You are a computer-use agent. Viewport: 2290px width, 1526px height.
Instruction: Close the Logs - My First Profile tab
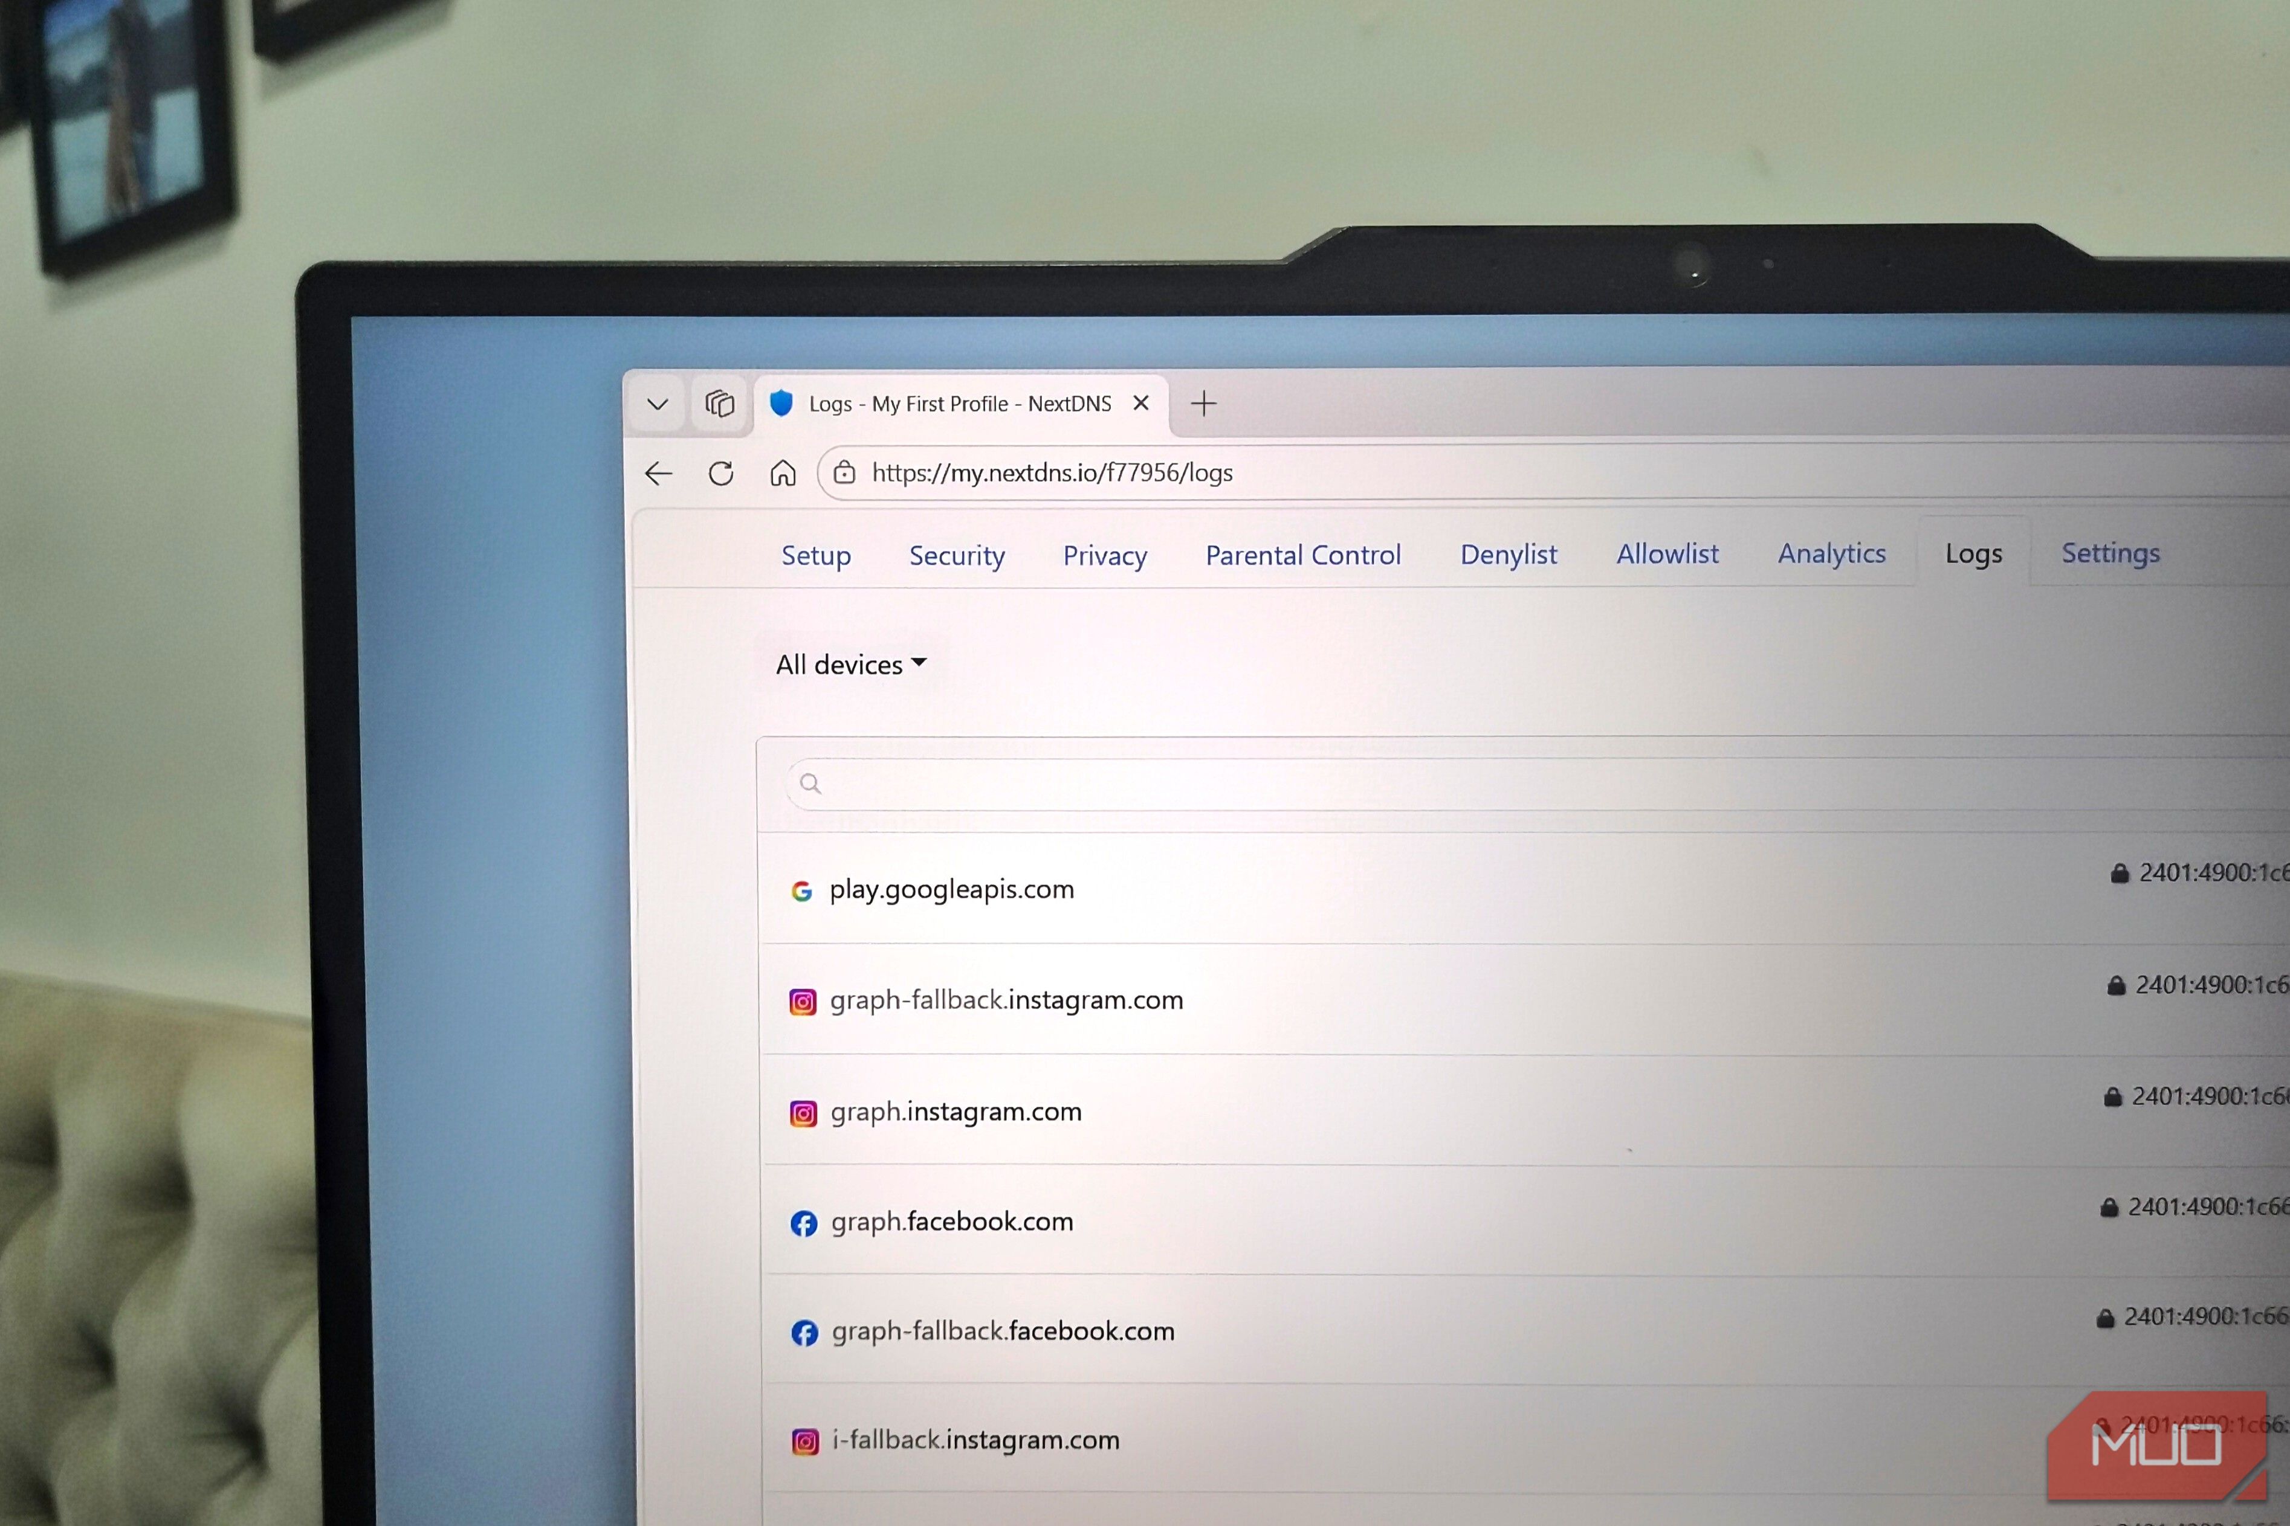1141,403
